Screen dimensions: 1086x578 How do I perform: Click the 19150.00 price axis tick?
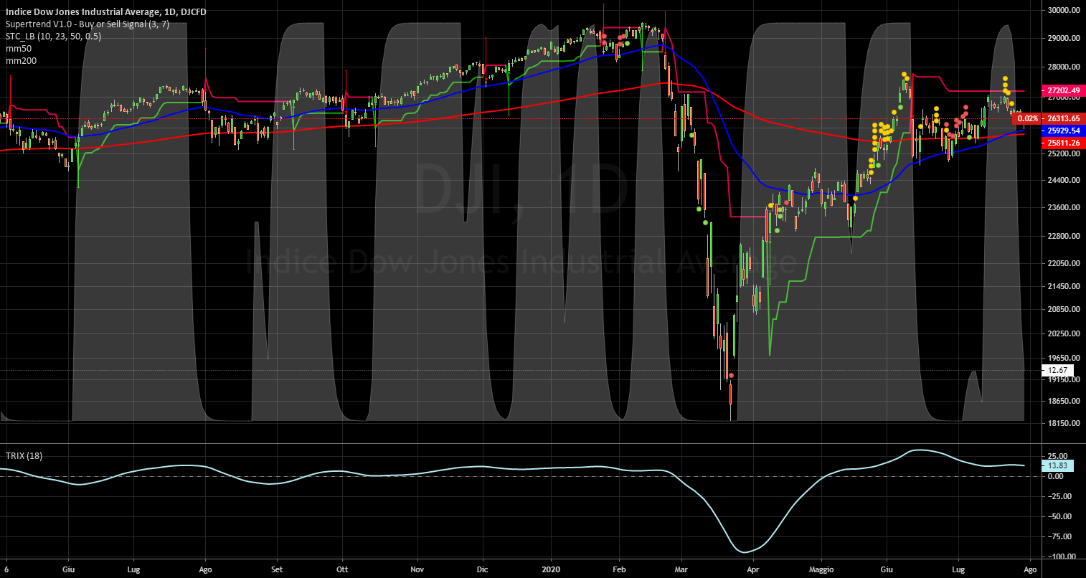tap(1063, 379)
